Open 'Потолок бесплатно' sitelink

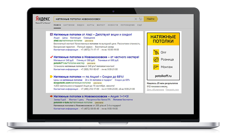click(123, 100)
